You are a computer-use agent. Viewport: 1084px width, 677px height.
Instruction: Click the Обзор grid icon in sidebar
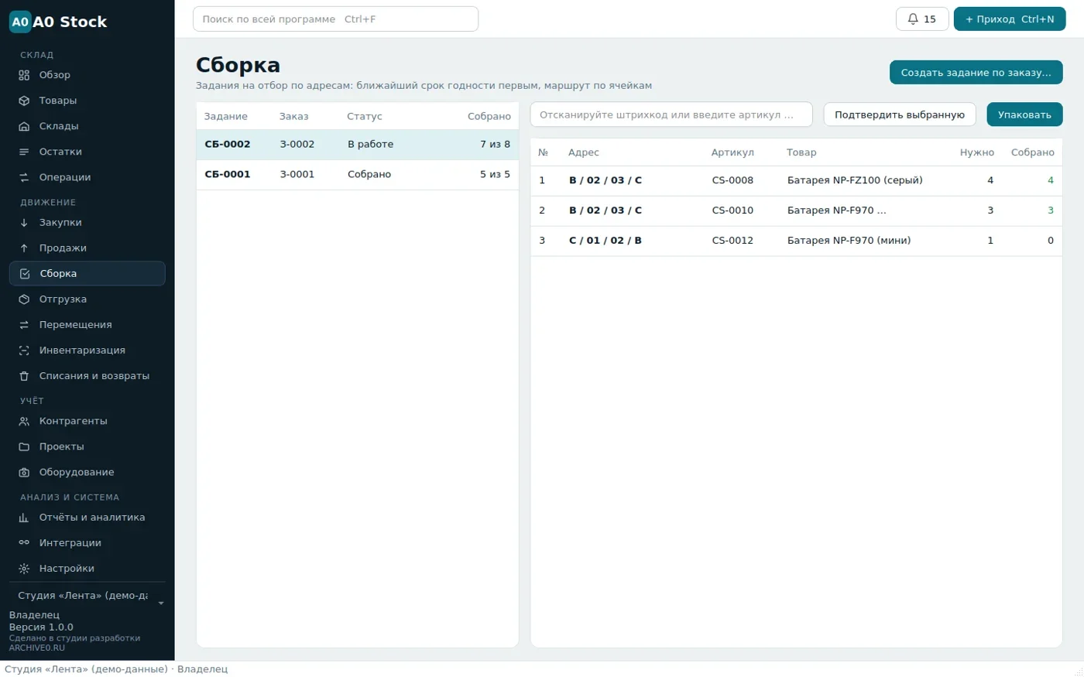point(24,75)
